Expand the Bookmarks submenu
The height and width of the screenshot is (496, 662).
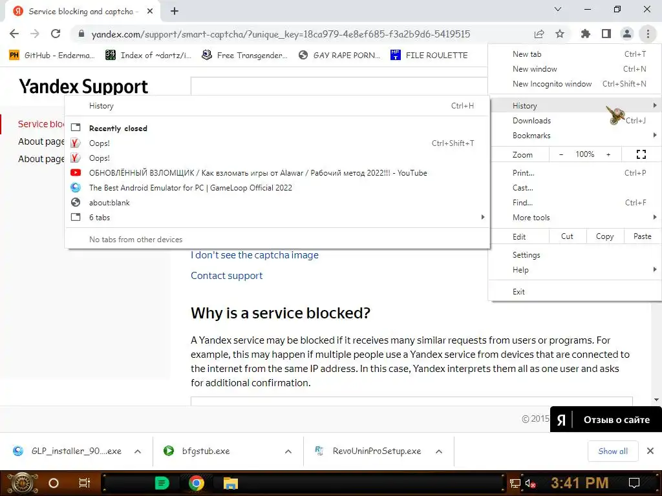pyautogui.click(x=575, y=136)
